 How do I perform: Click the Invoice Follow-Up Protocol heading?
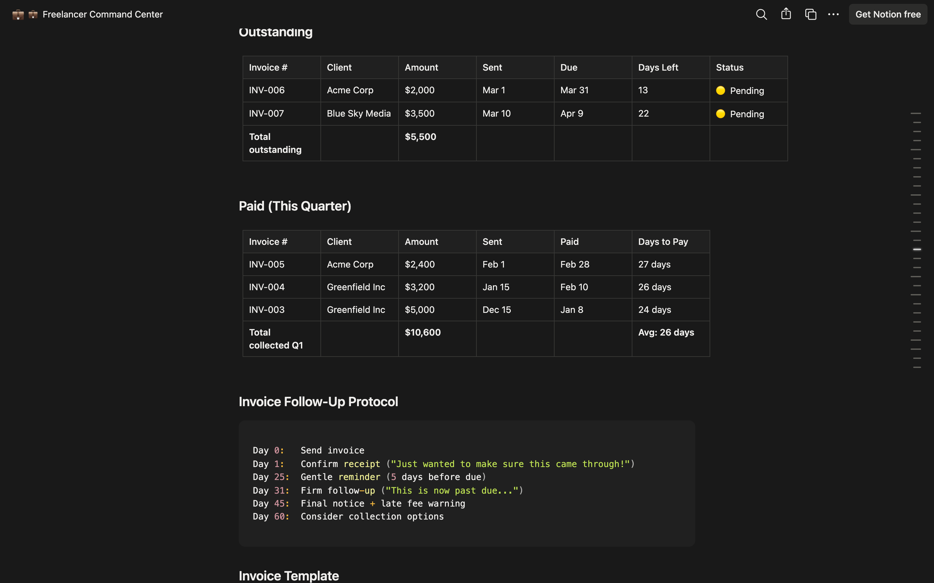[318, 401]
